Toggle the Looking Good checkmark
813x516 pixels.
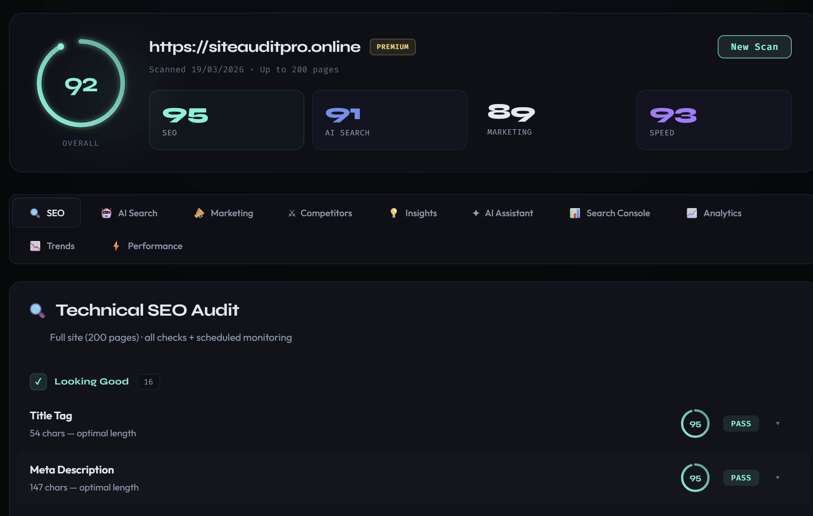click(38, 382)
